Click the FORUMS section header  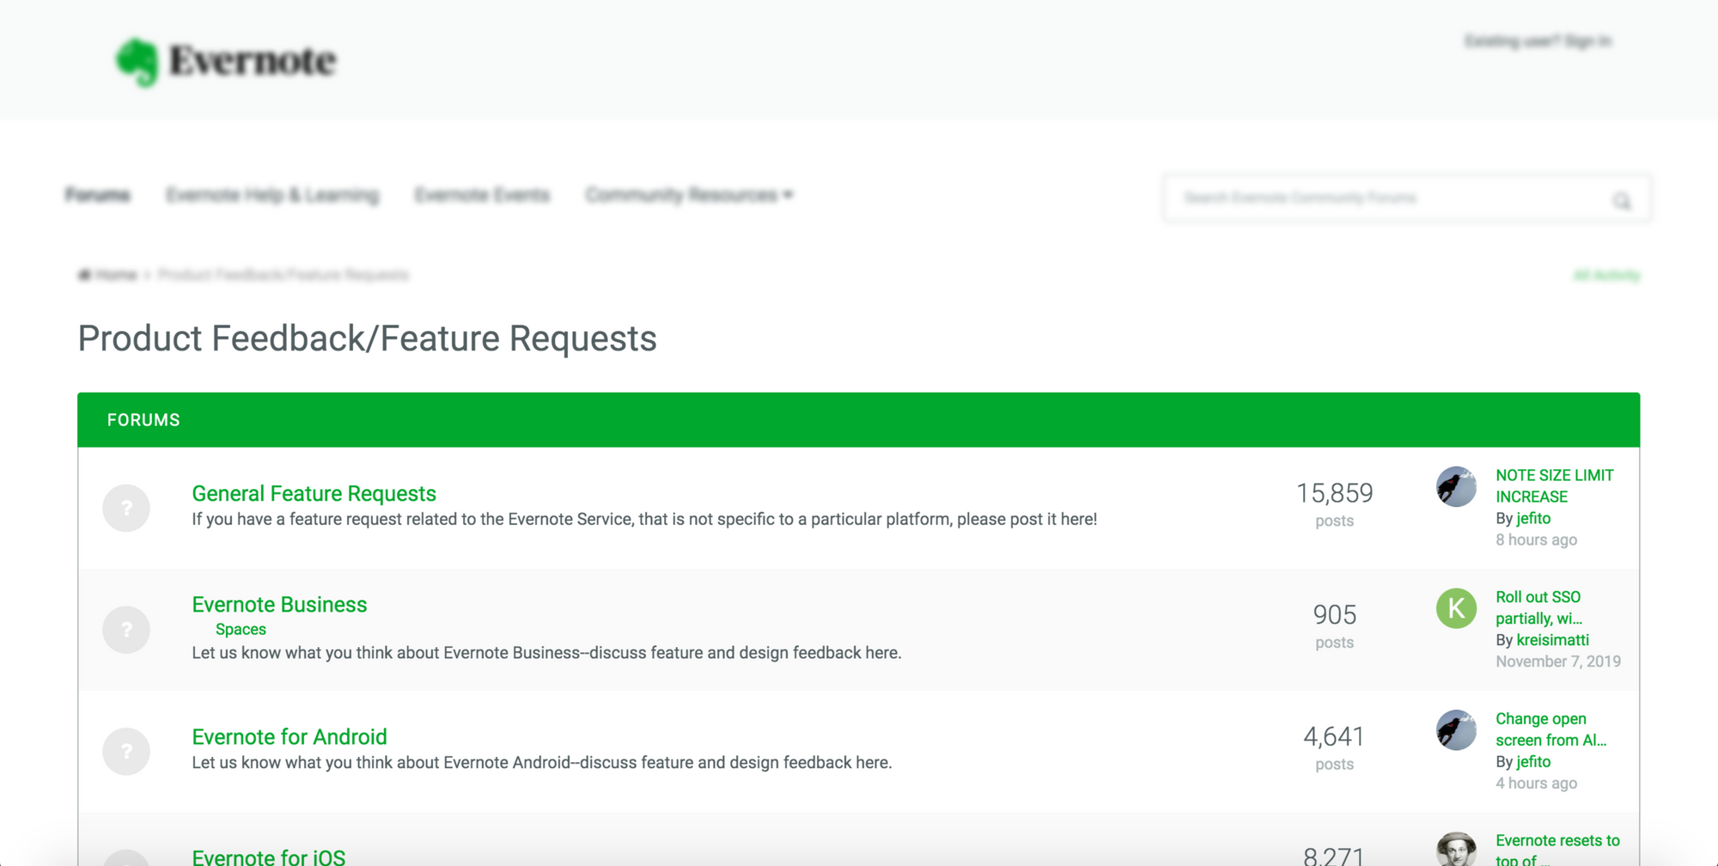pos(858,420)
